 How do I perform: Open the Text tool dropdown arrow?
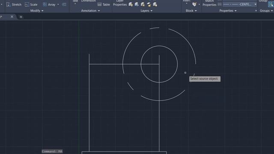pyautogui.click(x=75, y=3)
